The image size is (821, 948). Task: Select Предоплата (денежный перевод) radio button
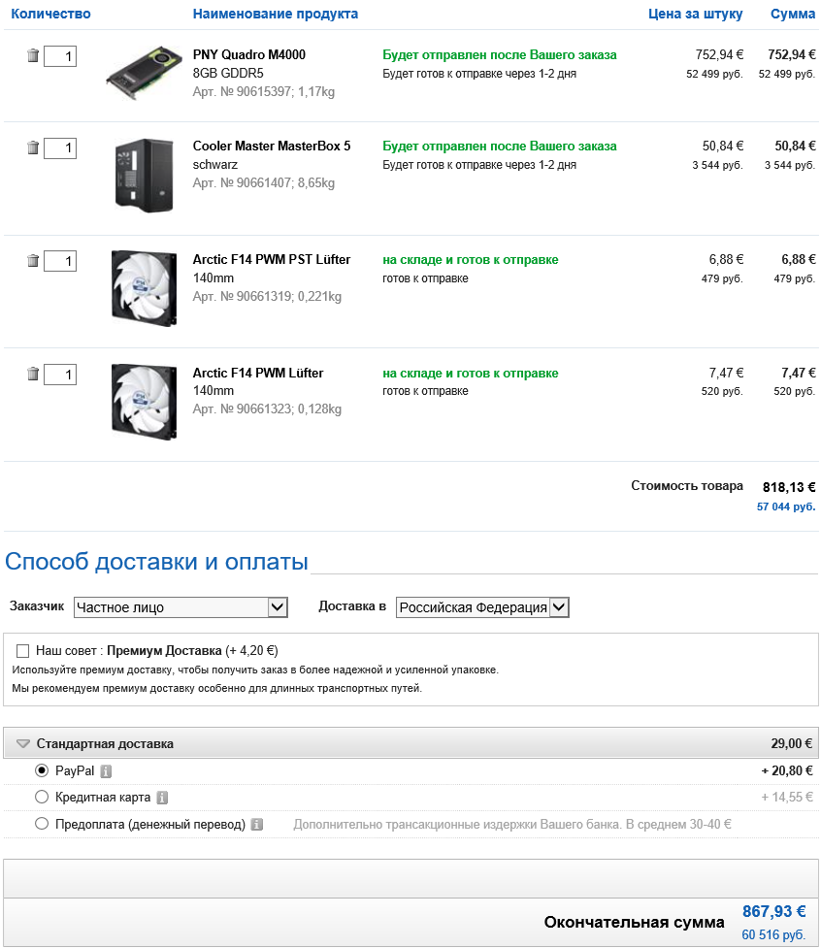pyautogui.click(x=42, y=824)
